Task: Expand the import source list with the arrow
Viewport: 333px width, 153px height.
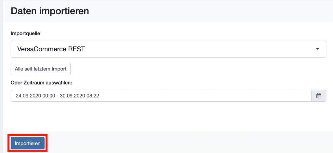Action: click(317, 49)
